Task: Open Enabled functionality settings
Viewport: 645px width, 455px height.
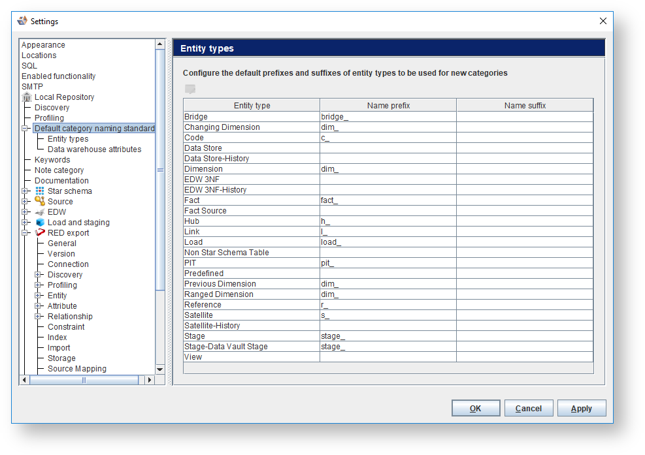Action: click(58, 76)
